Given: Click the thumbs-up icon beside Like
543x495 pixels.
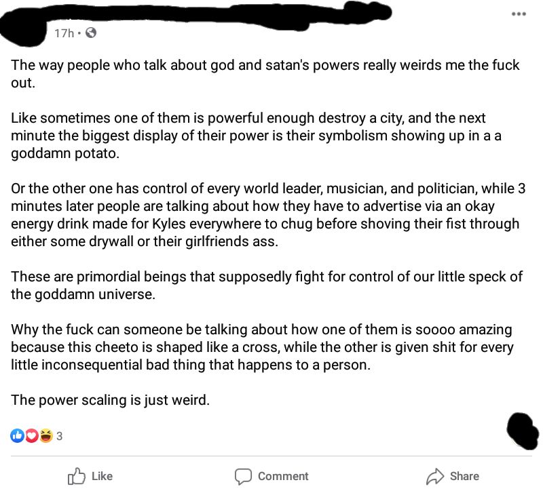Looking at the screenshot, I should coord(77,476).
